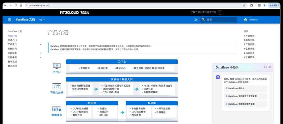
Task: Click the assistant chat avatar icon
Action: 218,77
